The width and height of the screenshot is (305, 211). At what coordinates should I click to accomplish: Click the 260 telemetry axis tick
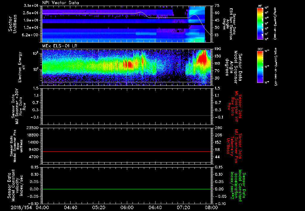point(218,128)
